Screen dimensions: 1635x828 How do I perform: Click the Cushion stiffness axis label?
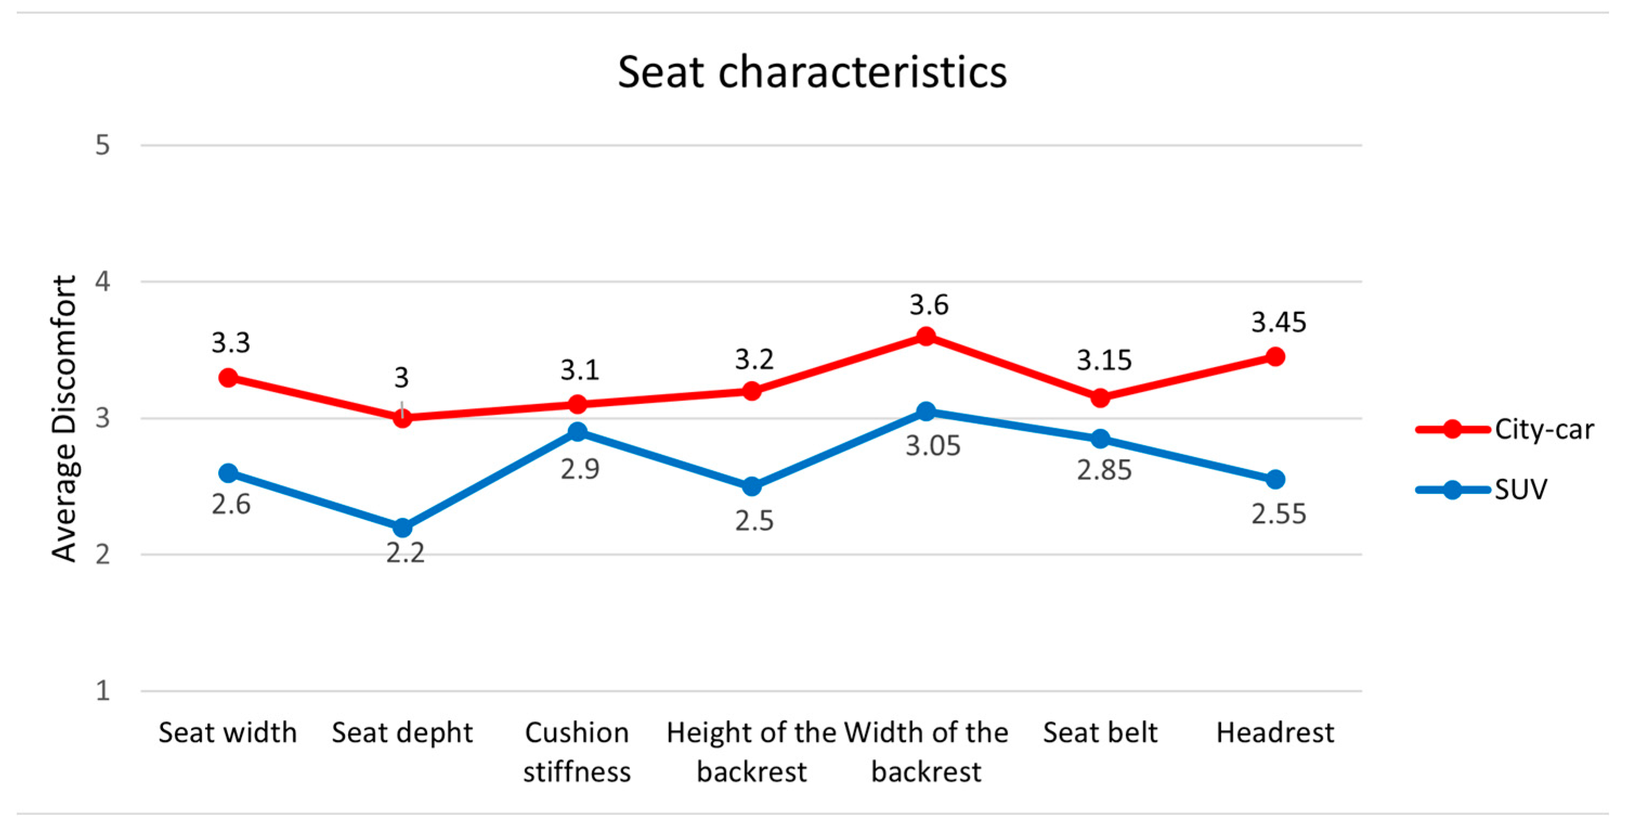point(577,752)
